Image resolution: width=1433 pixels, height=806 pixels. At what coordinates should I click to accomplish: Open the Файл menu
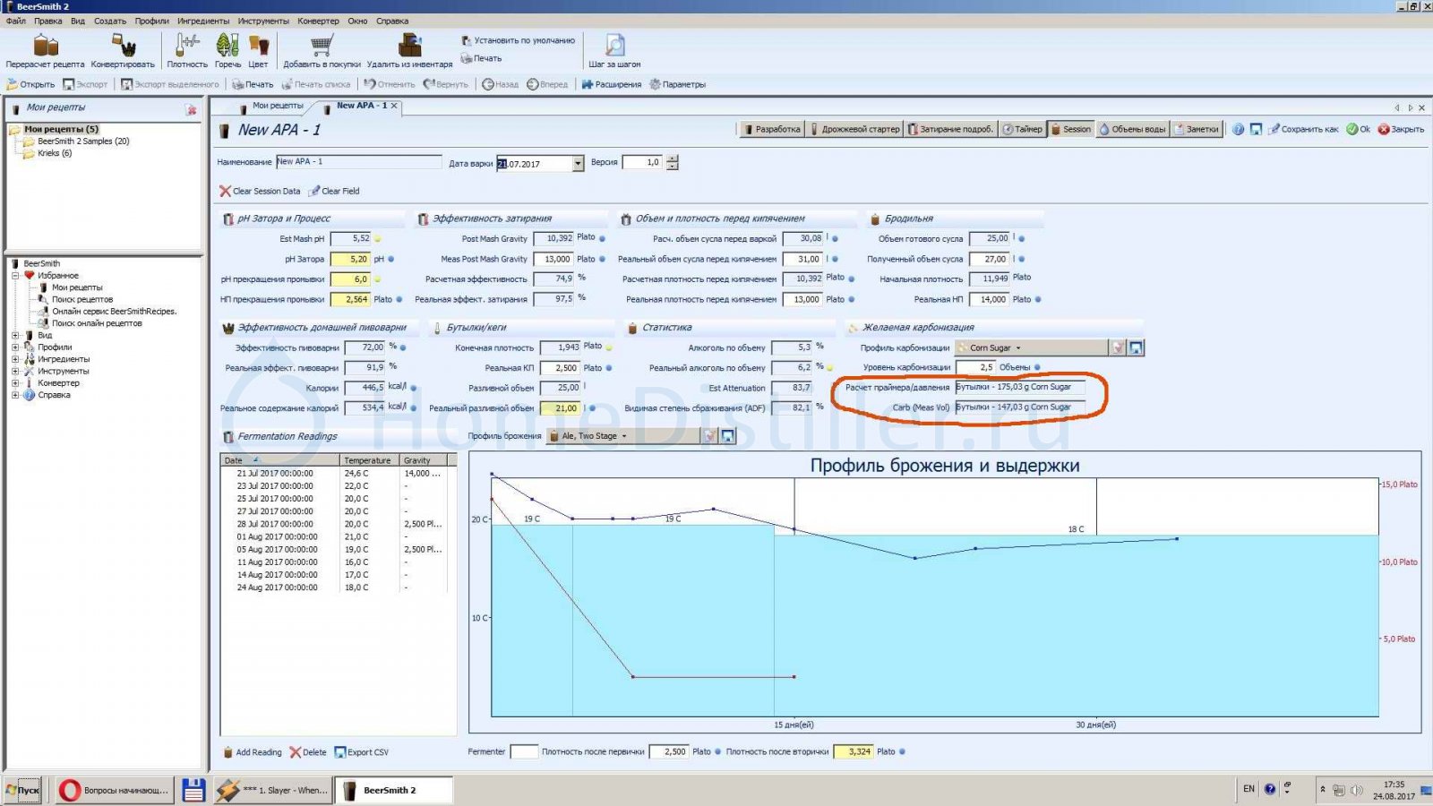click(x=16, y=21)
